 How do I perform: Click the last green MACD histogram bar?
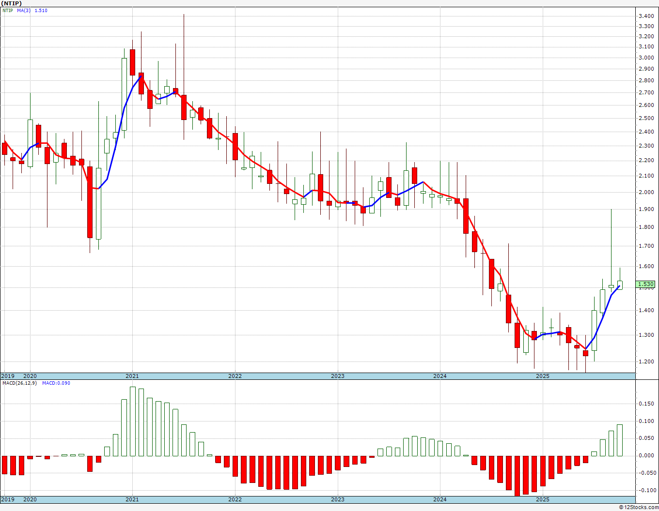(620, 440)
